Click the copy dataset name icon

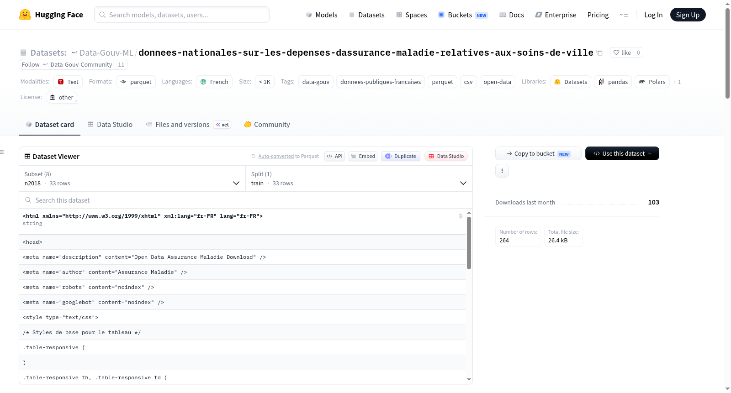tap(599, 53)
